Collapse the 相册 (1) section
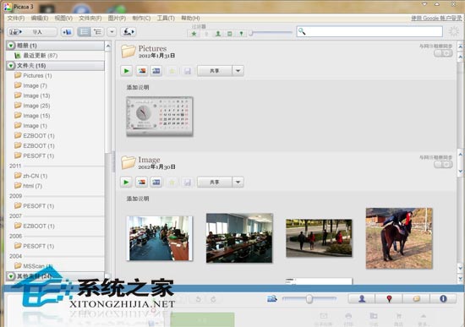 click(x=11, y=46)
